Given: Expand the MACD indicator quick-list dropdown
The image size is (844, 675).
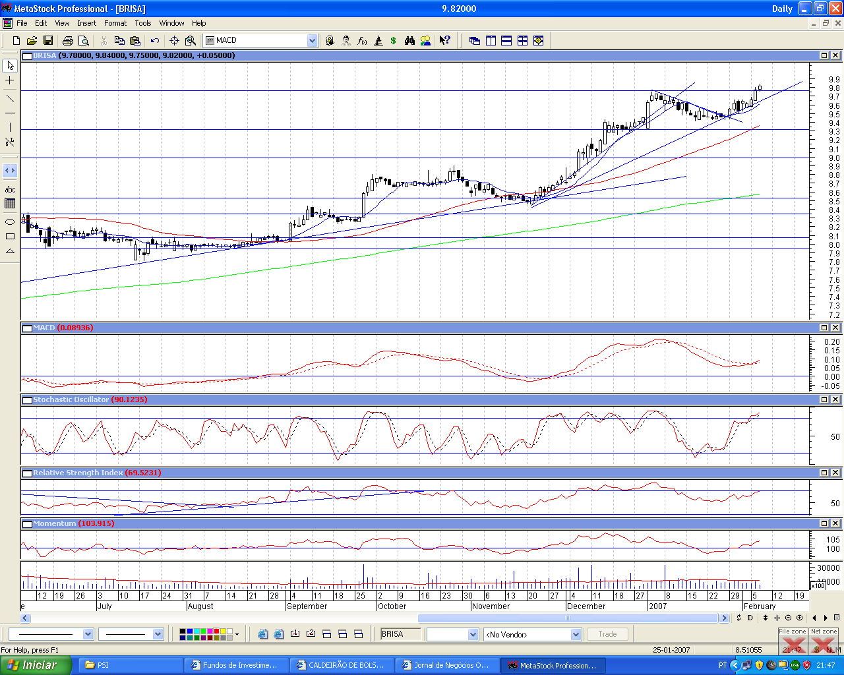Looking at the screenshot, I should point(313,41).
